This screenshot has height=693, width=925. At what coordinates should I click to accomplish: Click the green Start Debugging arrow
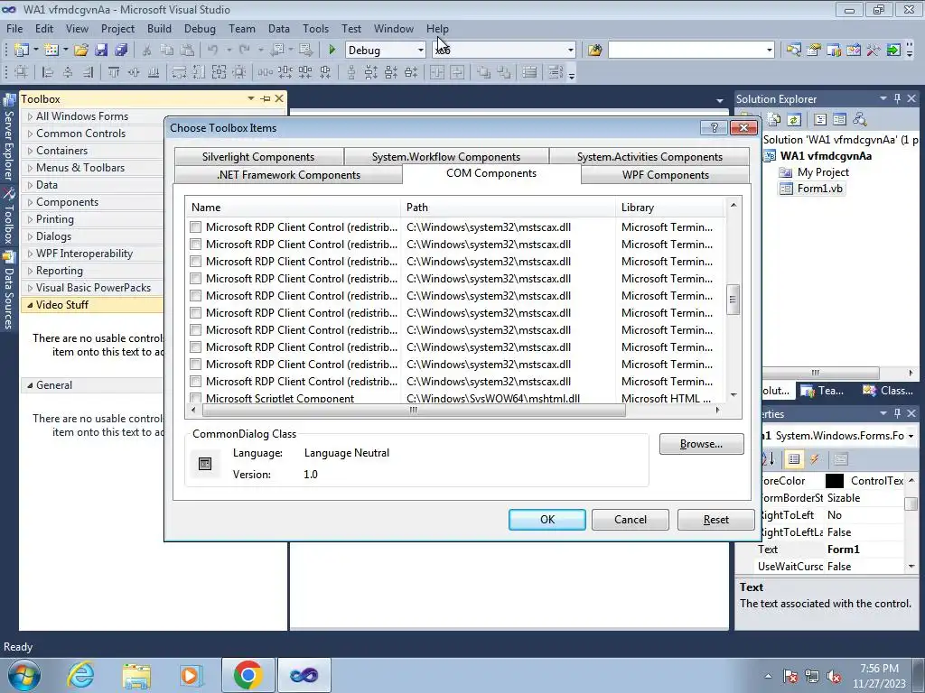(x=332, y=51)
